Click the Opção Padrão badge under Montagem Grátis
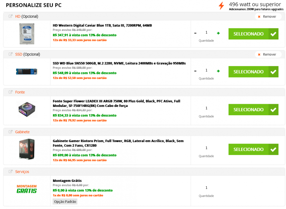Viewport: 286px width, 209px height. (65, 202)
